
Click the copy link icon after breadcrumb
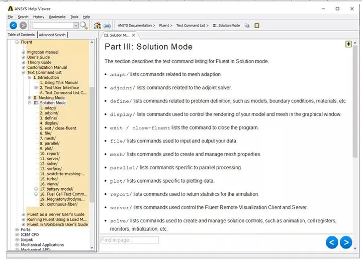247,26
